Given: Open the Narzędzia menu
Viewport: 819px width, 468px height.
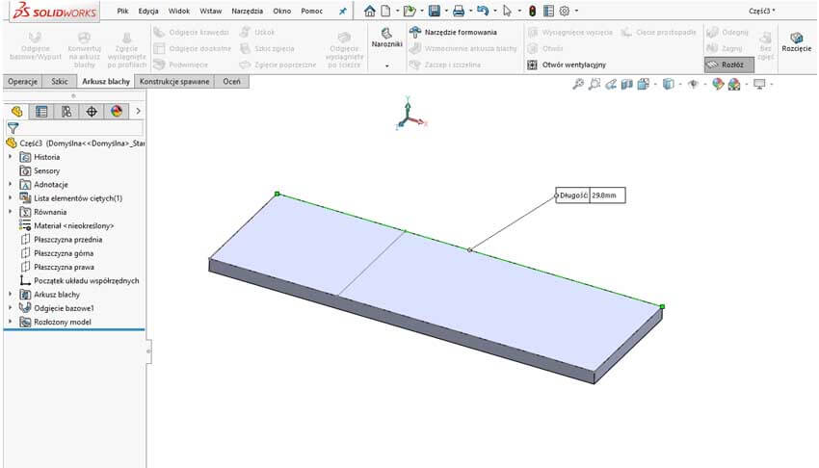Looking at the screenshot, I should click(247, 11).
